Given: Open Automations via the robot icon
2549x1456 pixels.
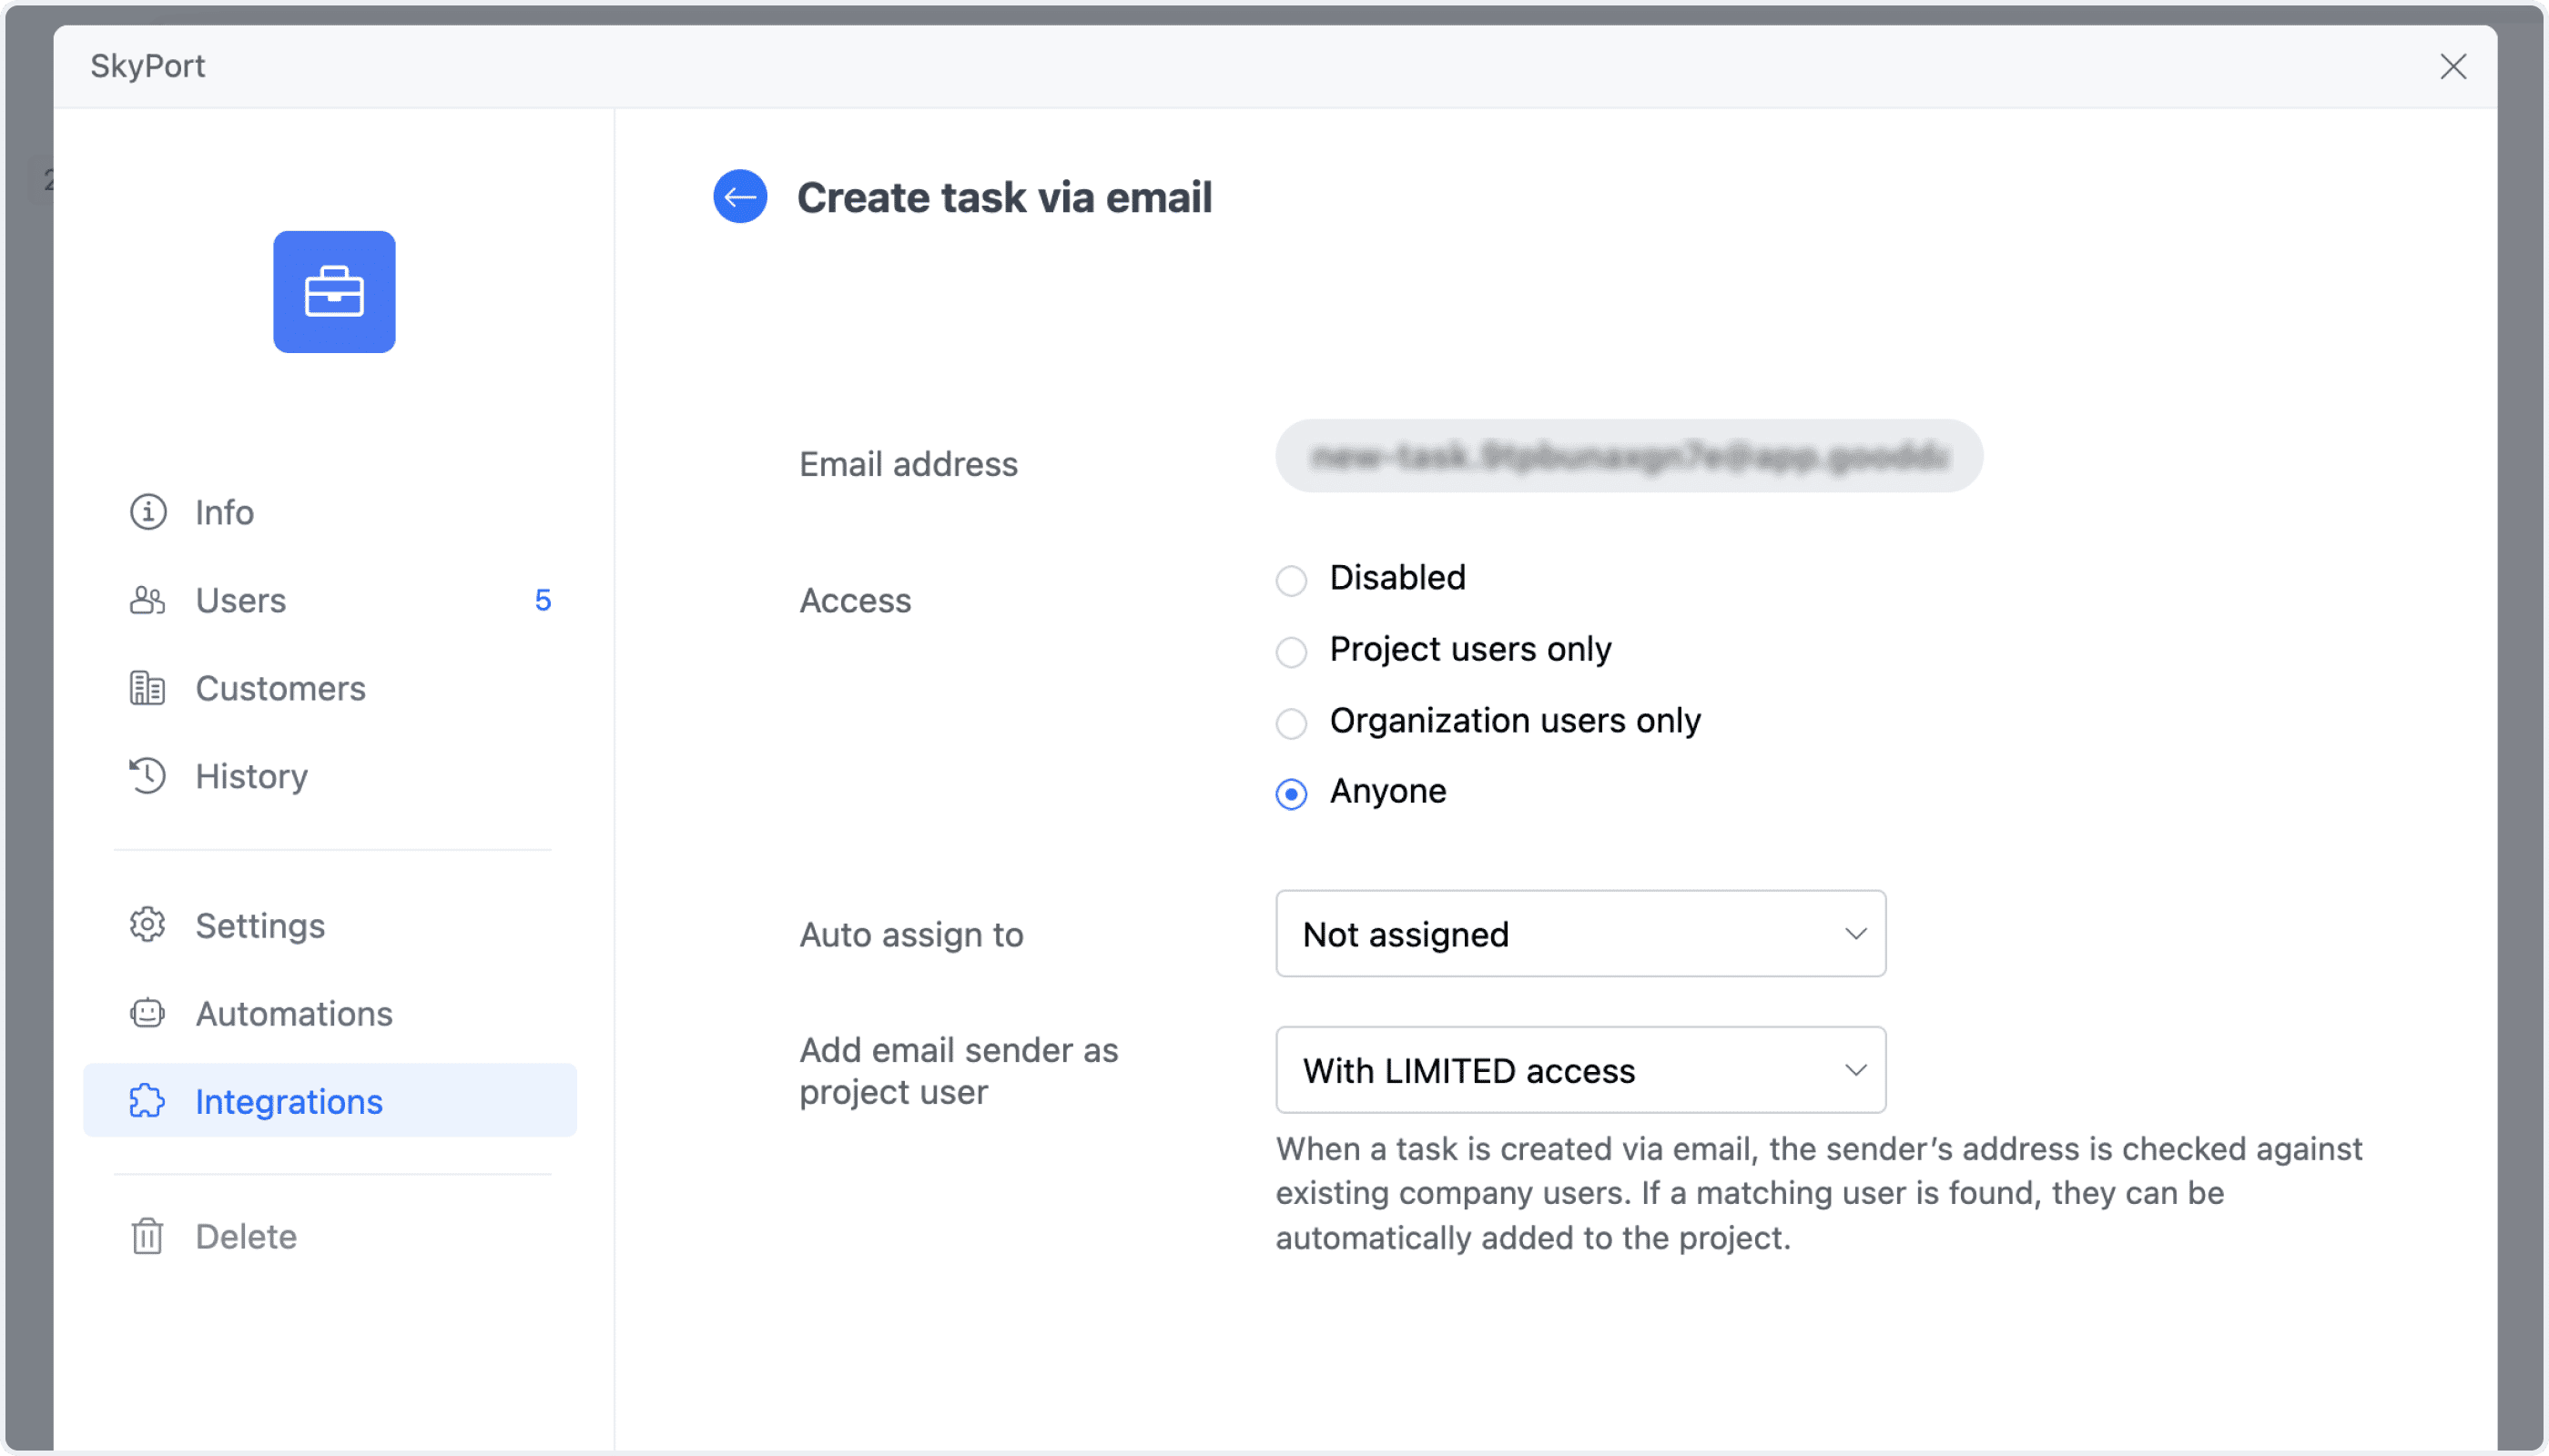Looking at the screenshot, I should pos(147,1013).
